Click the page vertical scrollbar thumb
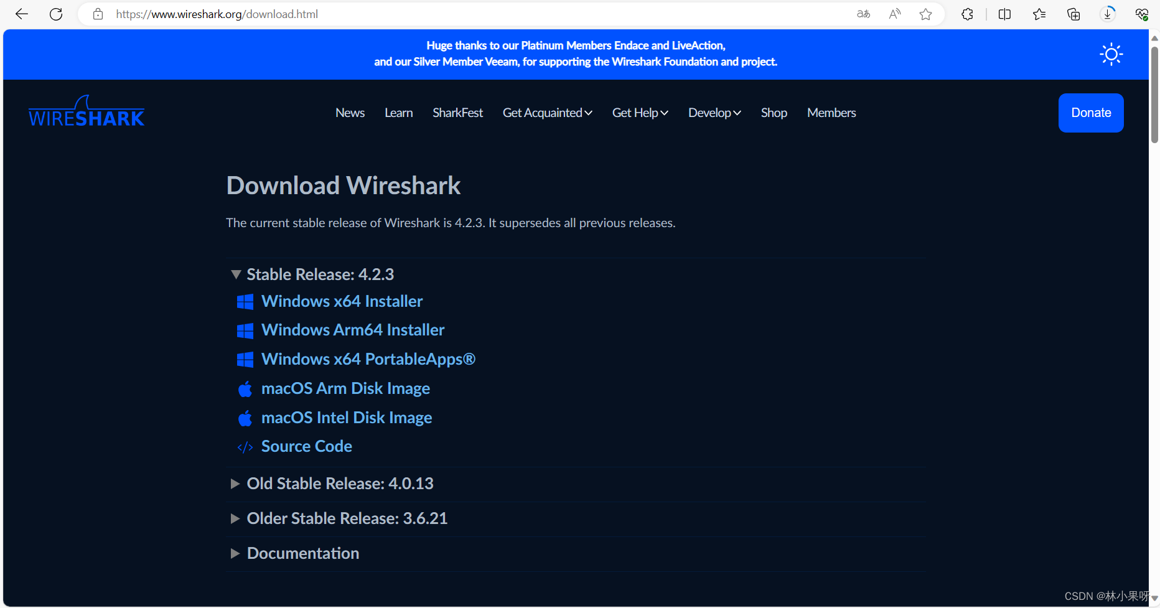1160x608 pixels. pyautogui.click(x=1154, y=93)
